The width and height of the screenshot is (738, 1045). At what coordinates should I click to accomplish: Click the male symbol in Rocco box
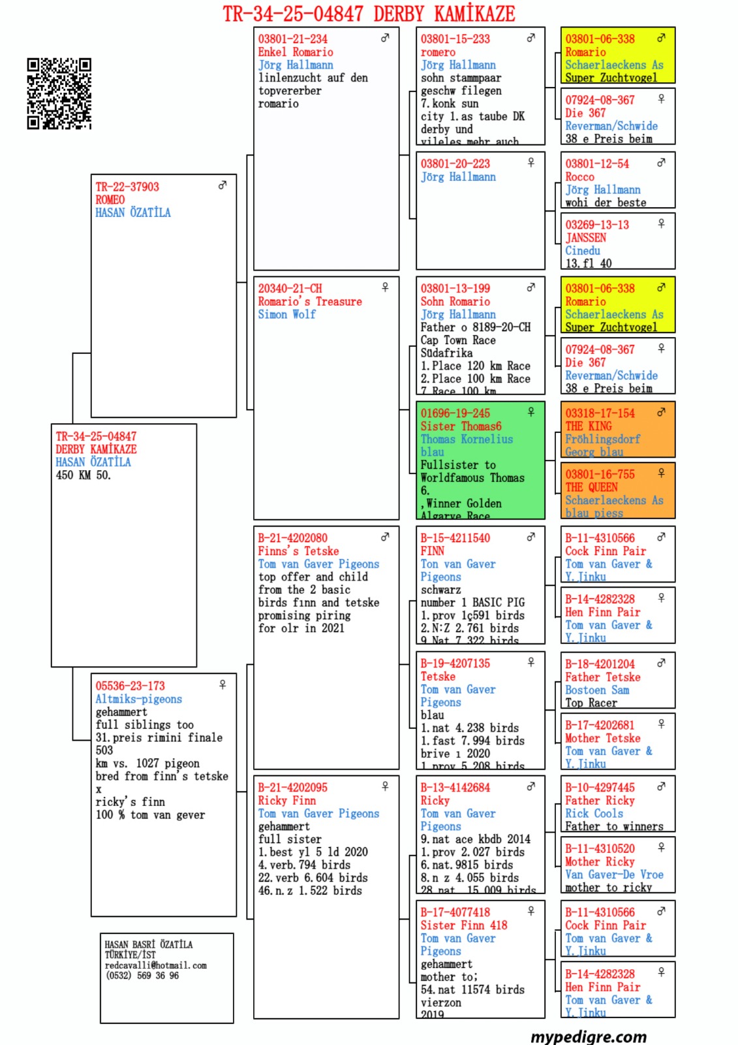661,163
